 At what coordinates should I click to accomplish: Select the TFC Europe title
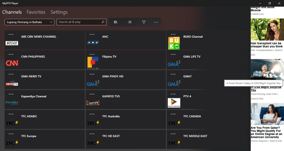[x=29, y=136]
